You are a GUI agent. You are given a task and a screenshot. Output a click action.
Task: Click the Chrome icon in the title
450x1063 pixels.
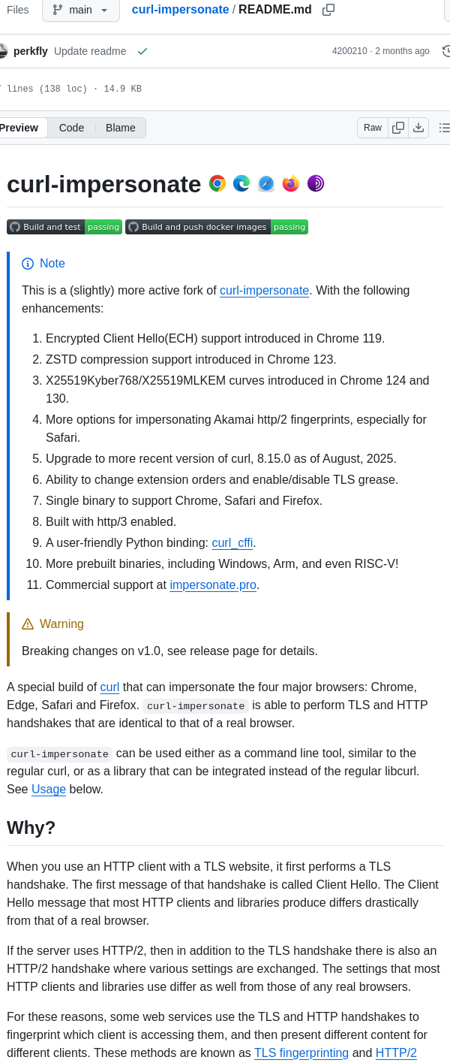click(217, 183)
